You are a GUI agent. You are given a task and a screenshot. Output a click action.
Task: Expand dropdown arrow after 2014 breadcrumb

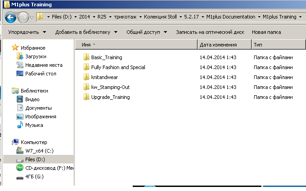[94, 17]
